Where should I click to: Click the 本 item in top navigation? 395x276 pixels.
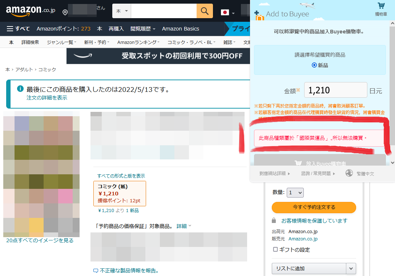(x=100, y=29)
